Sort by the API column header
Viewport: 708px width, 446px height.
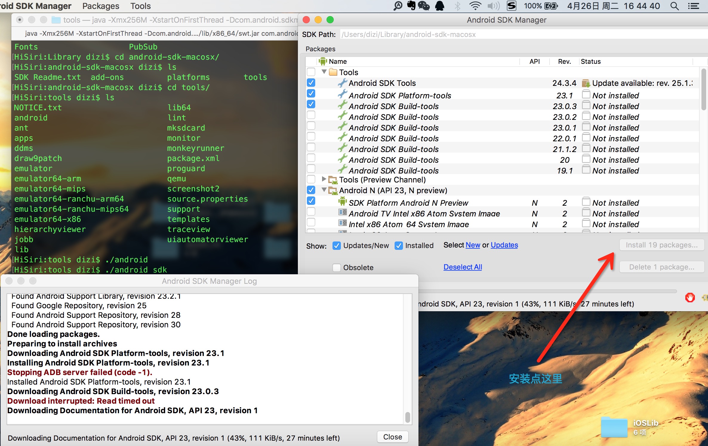pyautogui.click(x=534, y=61)
